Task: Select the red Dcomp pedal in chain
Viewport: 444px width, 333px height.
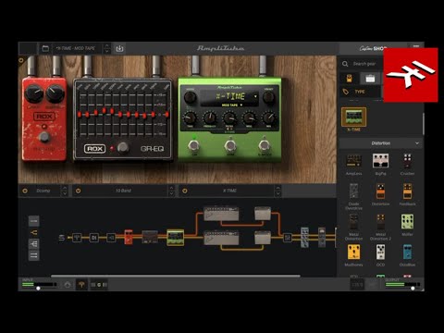Action: point(129,237)
